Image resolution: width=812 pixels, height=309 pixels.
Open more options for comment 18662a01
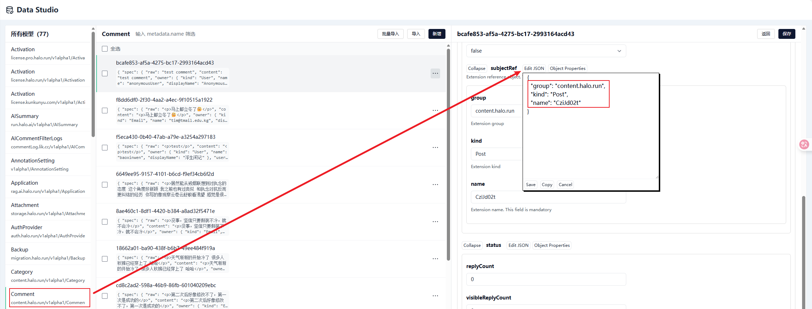click(435, 259)
